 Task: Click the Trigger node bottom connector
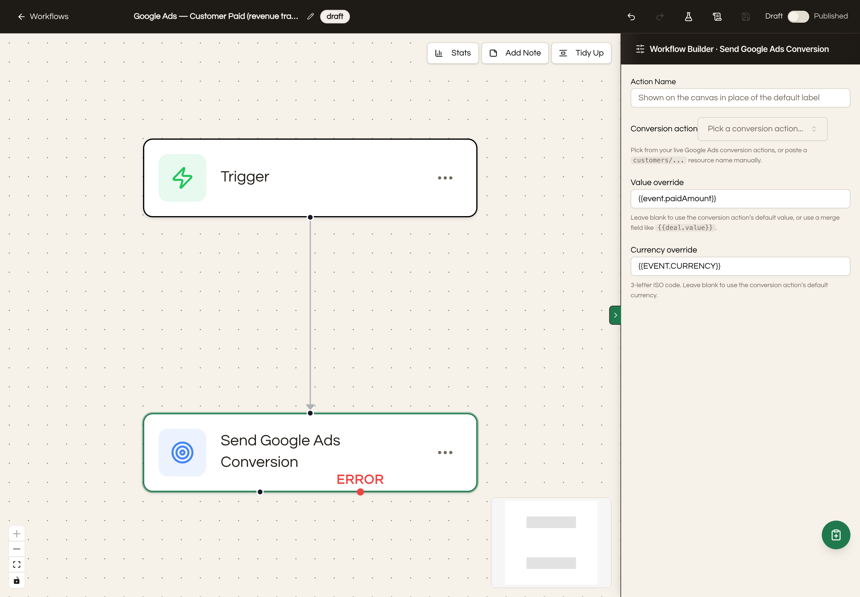tap(310, 217)
